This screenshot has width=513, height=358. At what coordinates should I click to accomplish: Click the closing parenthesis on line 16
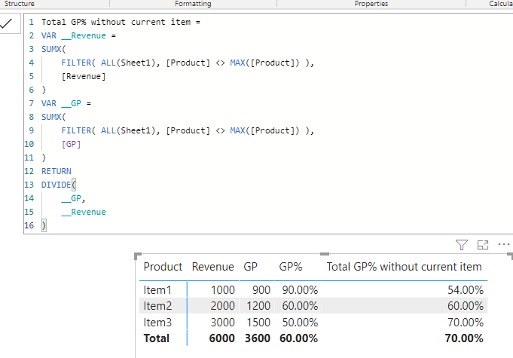pos(44,225)
